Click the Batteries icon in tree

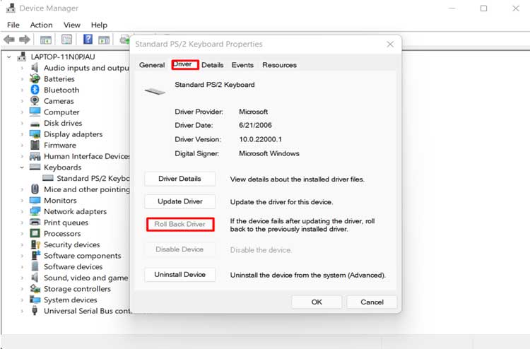[x=35, y=78]
